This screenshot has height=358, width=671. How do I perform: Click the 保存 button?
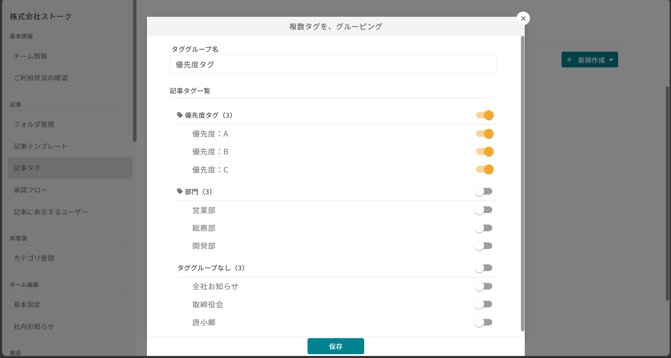[335, 346]
